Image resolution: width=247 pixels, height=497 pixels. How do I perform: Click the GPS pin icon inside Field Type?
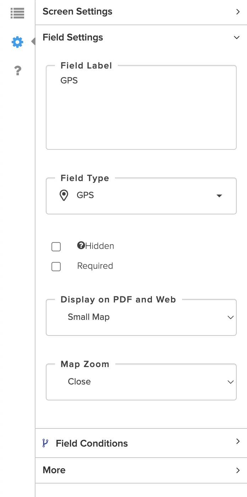click(x=64, y=196)
